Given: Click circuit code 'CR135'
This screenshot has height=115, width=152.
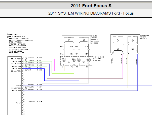Looking at the screenshot, I should coord(40,102).
